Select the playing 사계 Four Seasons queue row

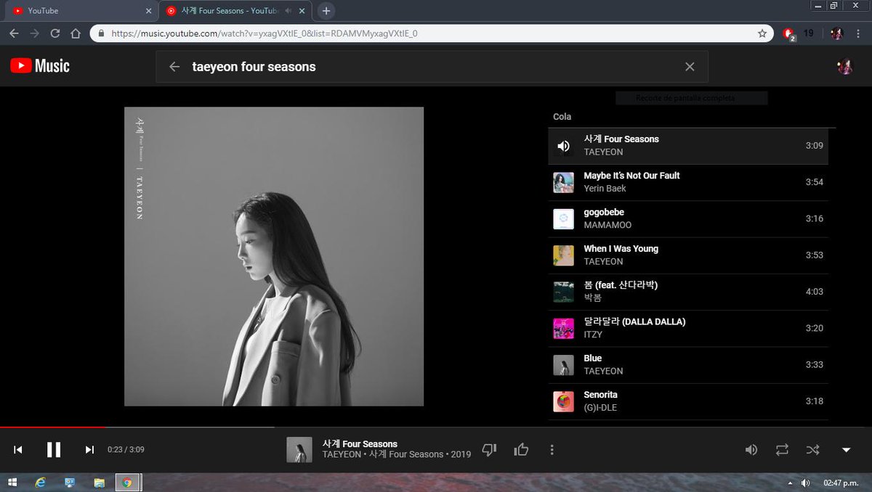pyautogui.click(x=688, y=146)
